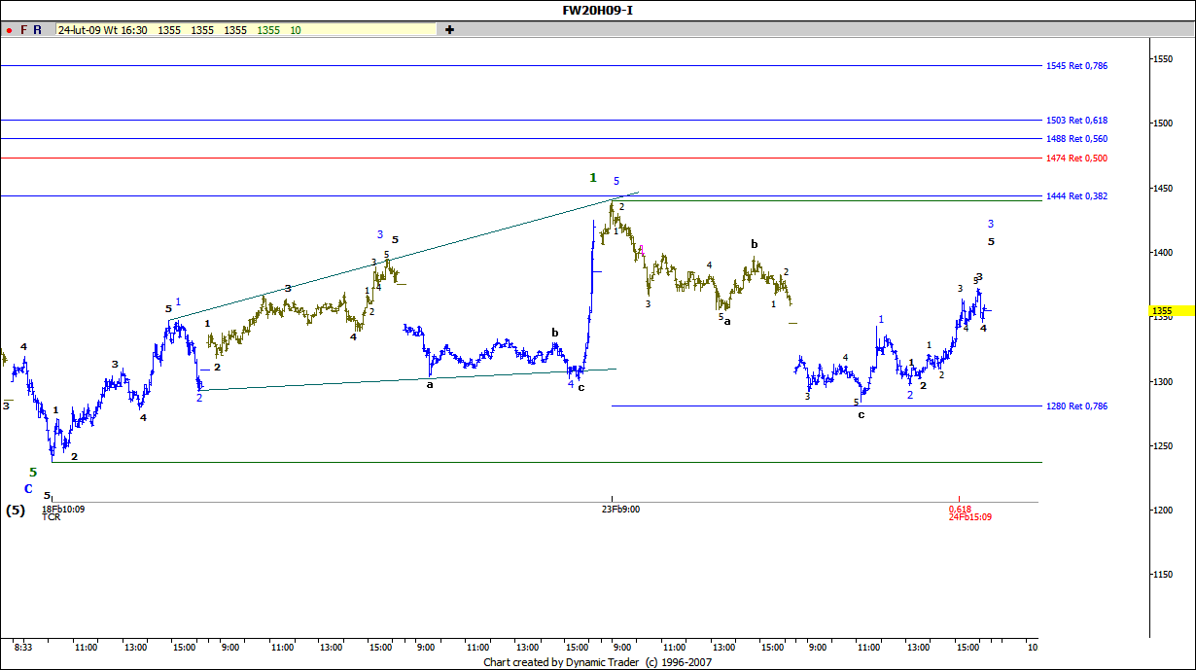Select the 1545 Ret 0,786 label
Image resolution: width=1196 pixels, height=670 pixels.
point(1075,66)
